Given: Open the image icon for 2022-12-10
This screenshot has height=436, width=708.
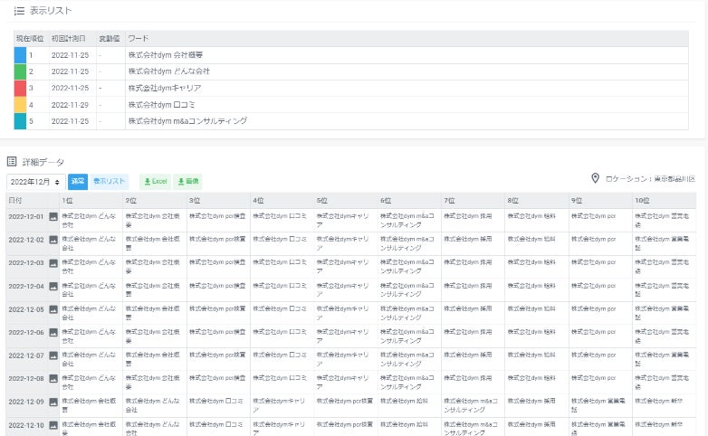Looking at the screenshot, I should [x=53, y=425].
